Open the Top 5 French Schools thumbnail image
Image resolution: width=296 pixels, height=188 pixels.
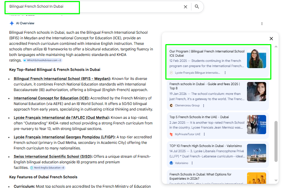pos(256,124)
